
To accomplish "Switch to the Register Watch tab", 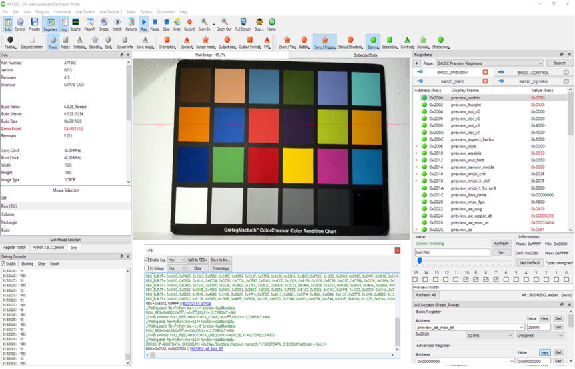I will [15, 247].
